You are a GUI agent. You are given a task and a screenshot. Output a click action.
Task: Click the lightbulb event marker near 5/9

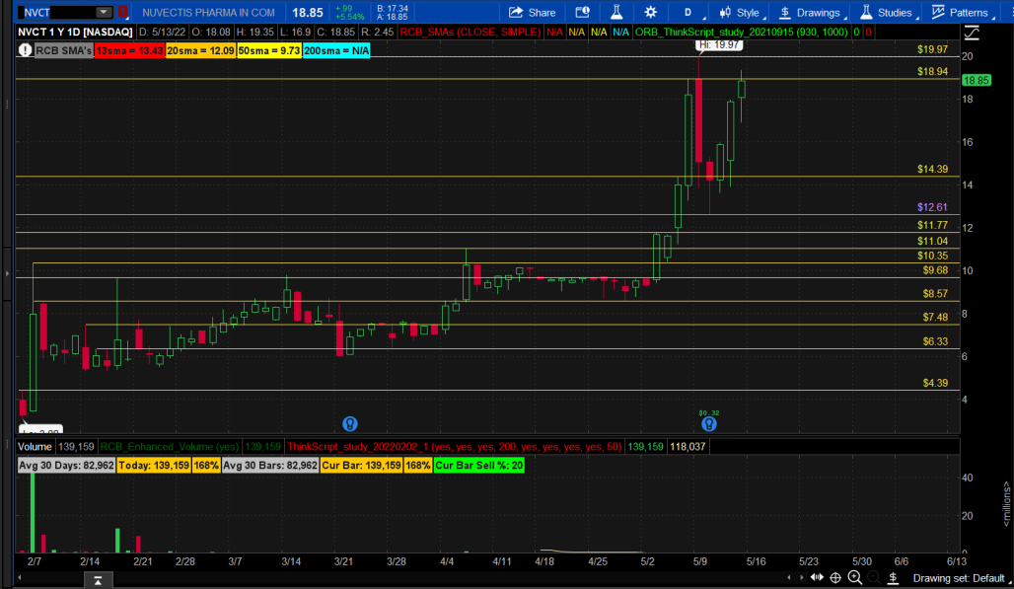pyautogui.click(x=709, y=424)
